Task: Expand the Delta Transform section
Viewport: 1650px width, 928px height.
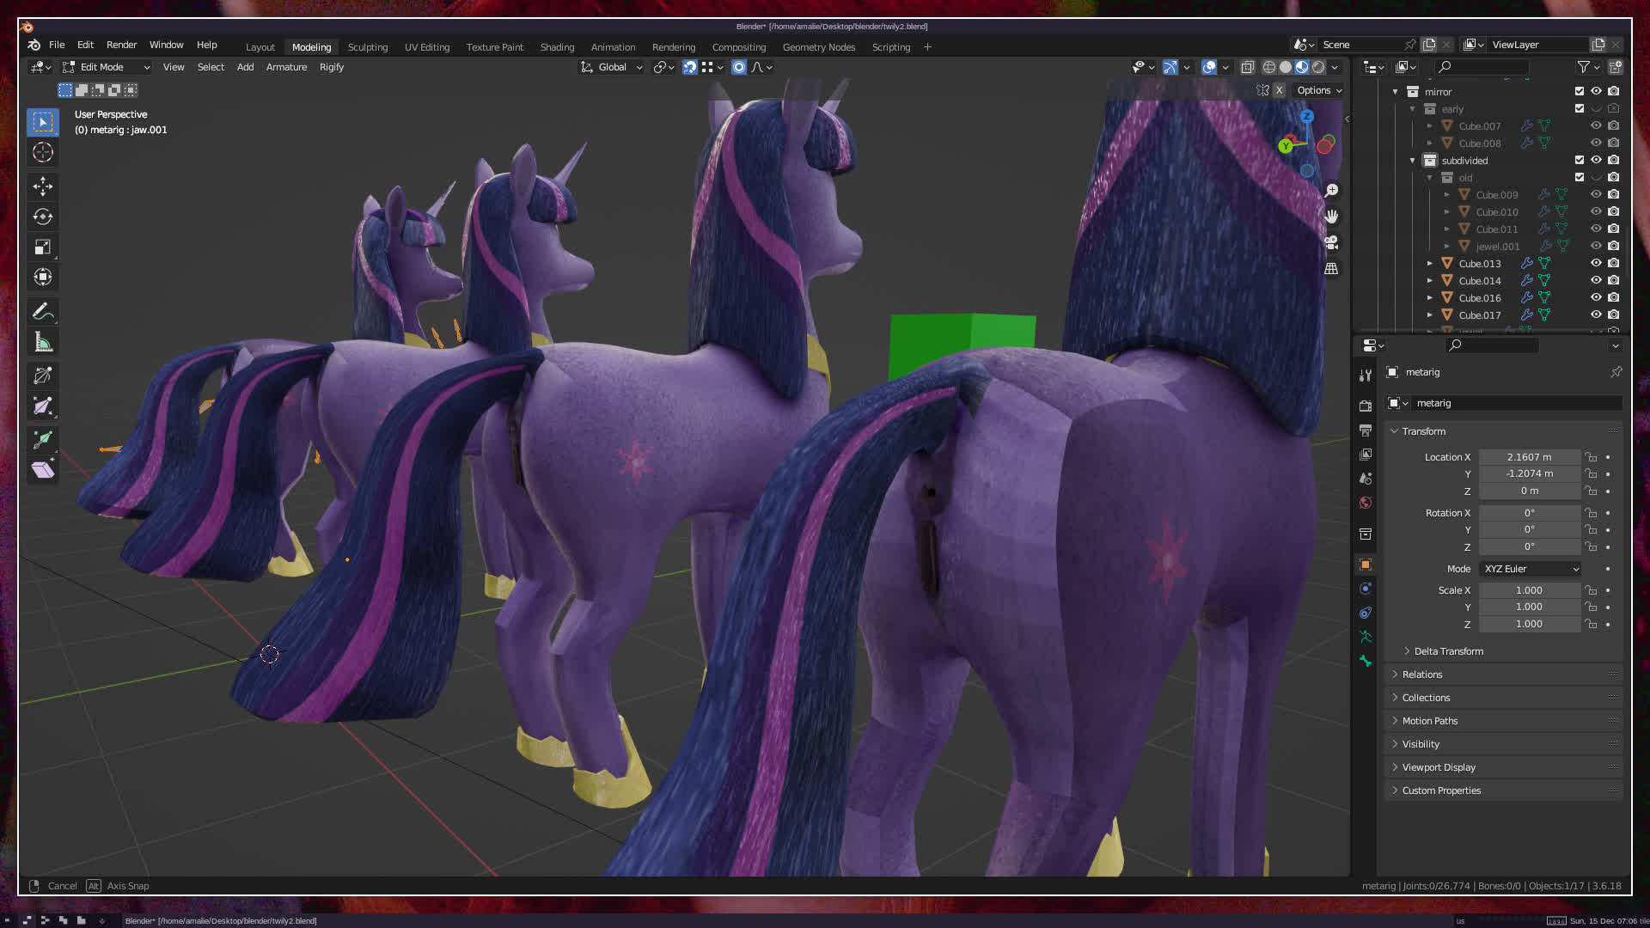Action: click(x=1448, y=651)
